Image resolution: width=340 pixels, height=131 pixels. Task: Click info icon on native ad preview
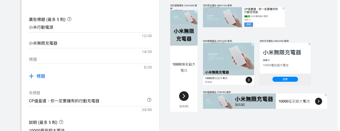(x=283, y=9)
